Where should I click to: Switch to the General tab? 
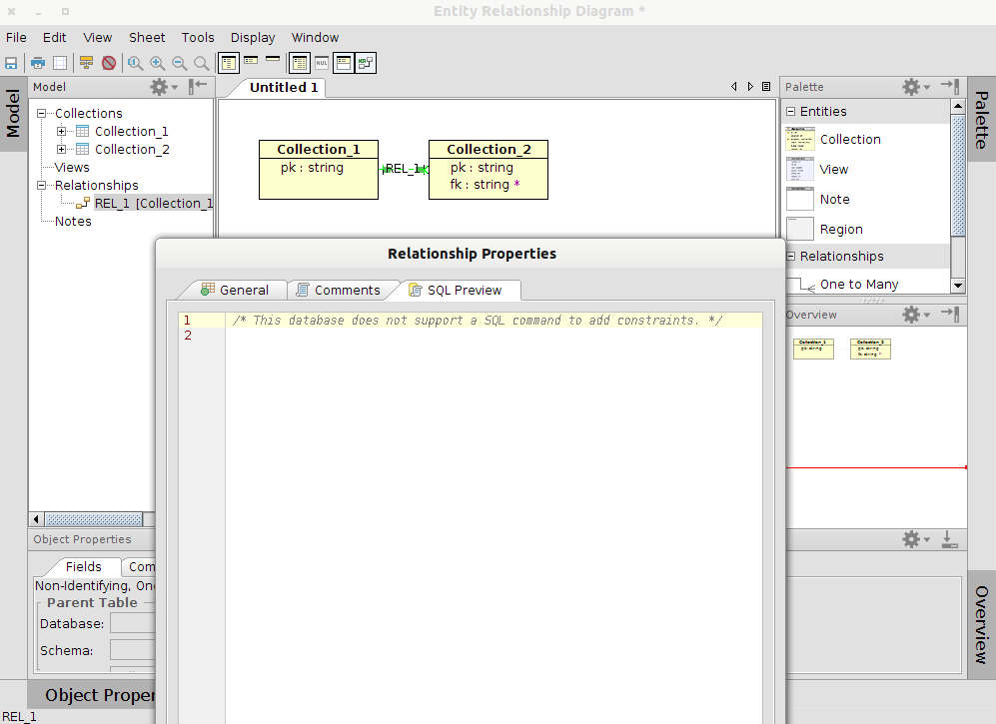(x=235, y=291)
